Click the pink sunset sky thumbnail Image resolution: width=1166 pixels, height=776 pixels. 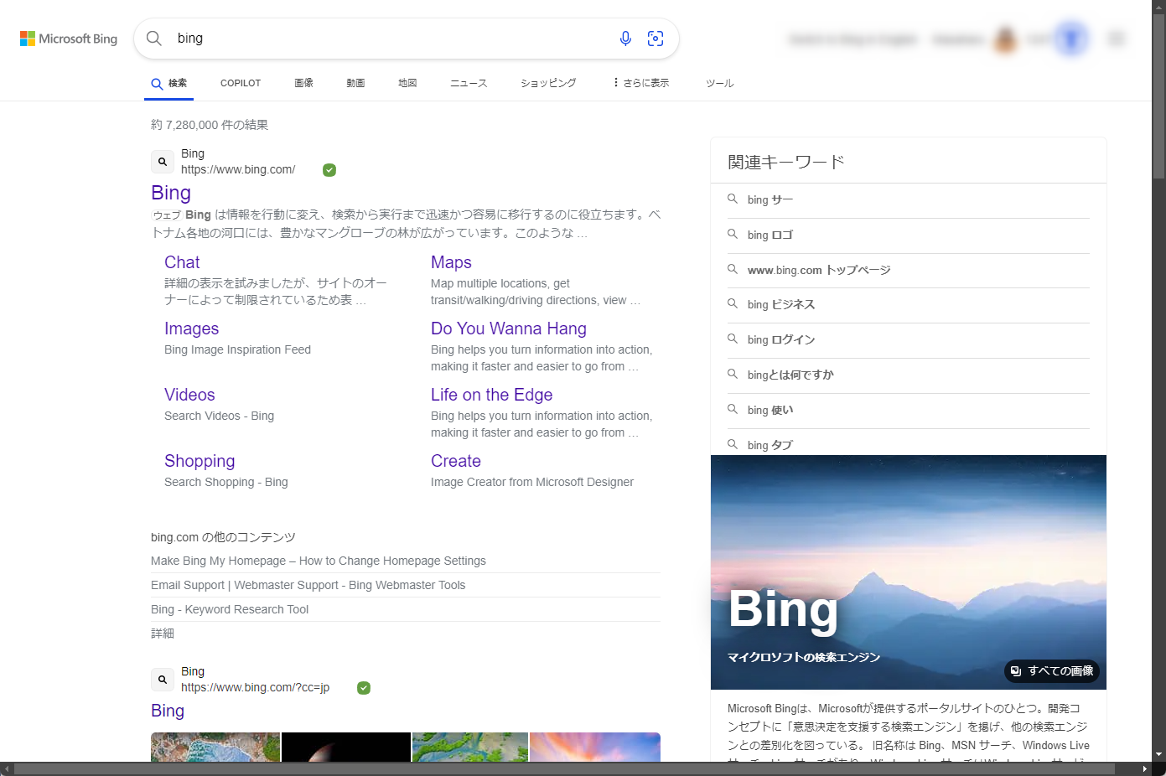click(x=595, y=747)
